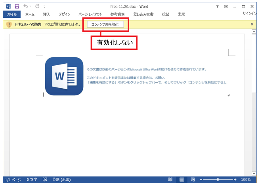
Task: Click the large Word logo image in the document
Action: point(64,76)
